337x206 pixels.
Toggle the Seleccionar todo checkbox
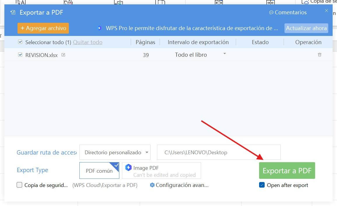click(x=20, y=42)
